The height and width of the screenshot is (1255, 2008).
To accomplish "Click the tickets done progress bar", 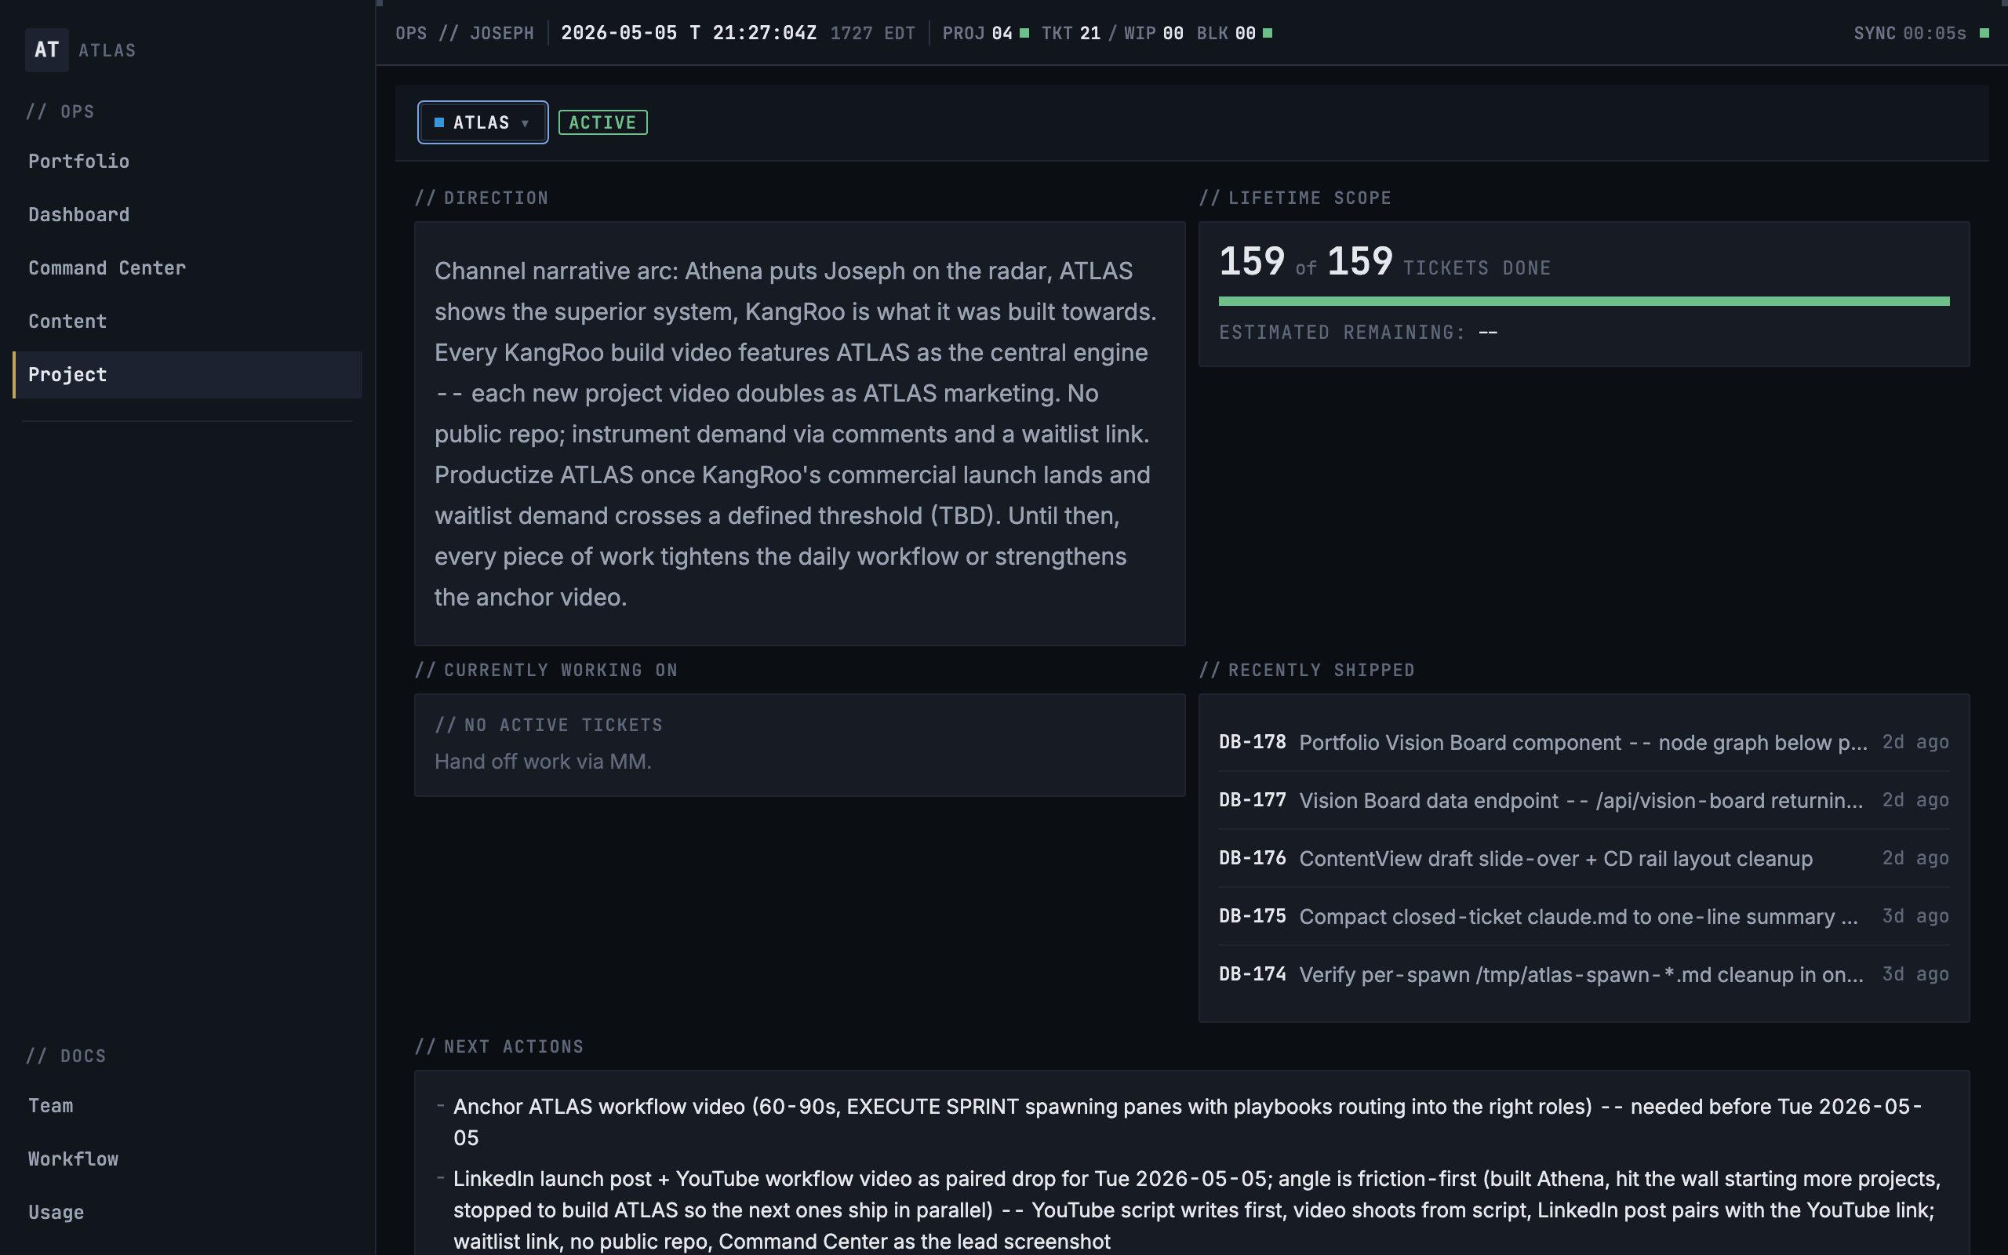I will 1583,301.
